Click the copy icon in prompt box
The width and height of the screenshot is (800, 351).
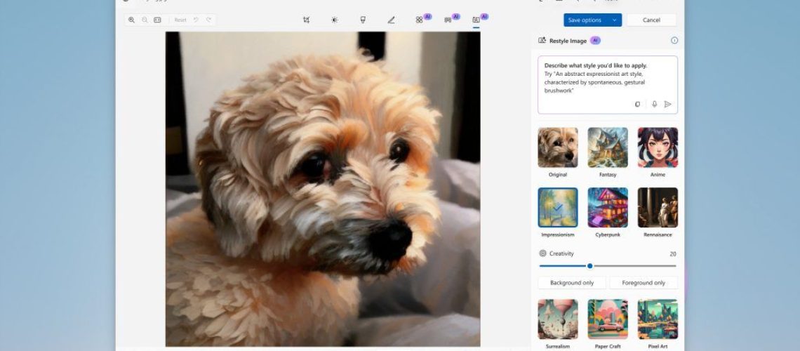point(637,104)
